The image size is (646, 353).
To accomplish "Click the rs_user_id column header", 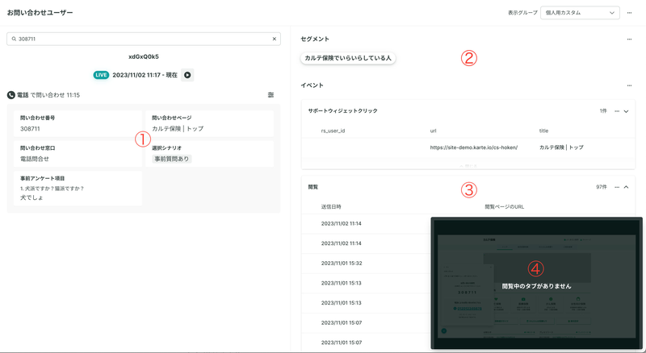I will point(333,131).
